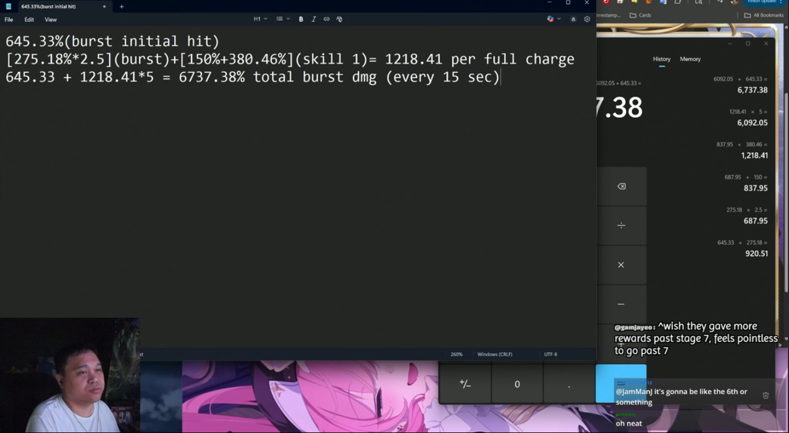Select history entry 6092.05 + 645.33

(740, 85)
